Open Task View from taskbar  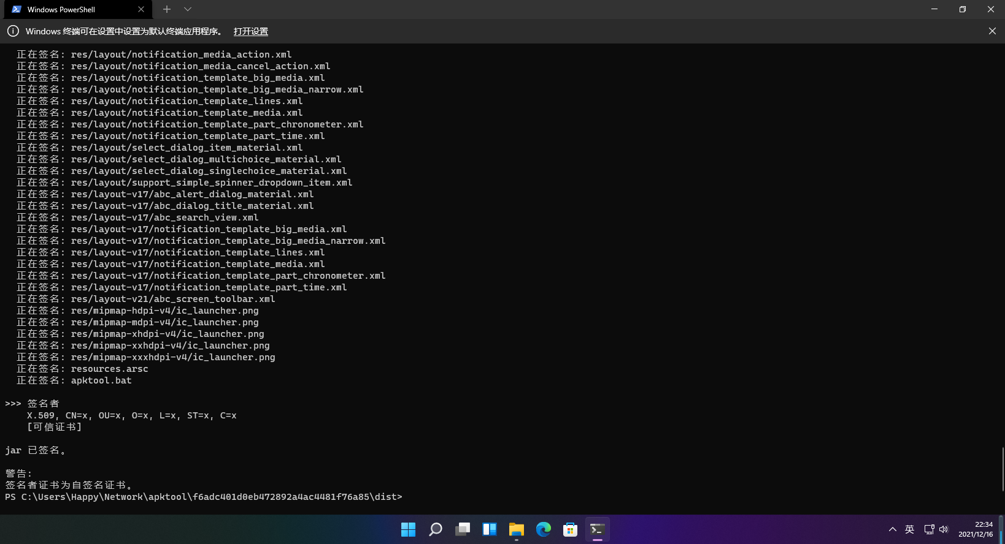pos(462,529)
